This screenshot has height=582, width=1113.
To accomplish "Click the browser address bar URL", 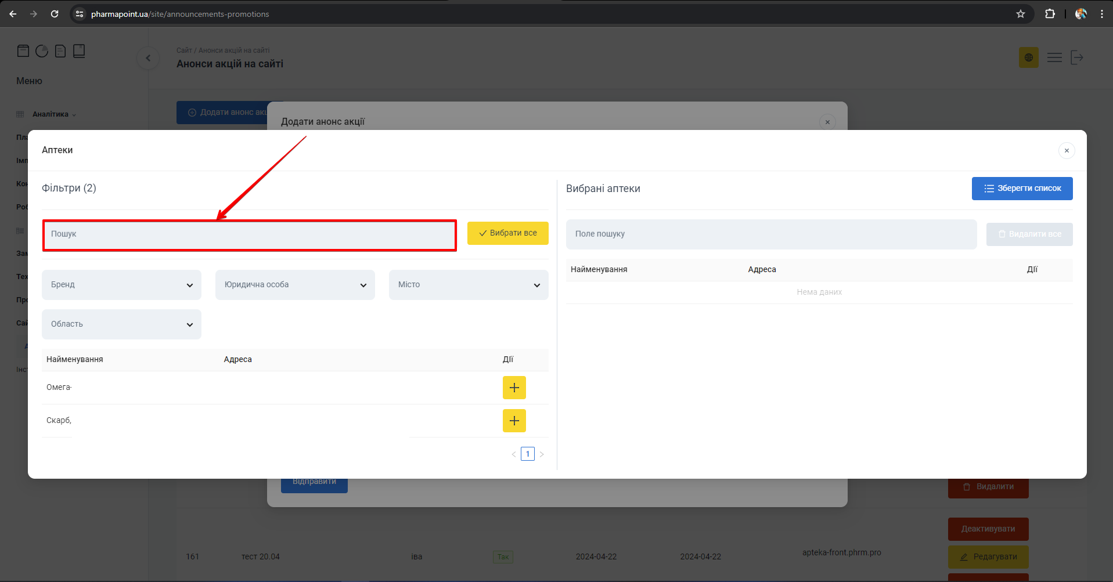I will (180, 14).
